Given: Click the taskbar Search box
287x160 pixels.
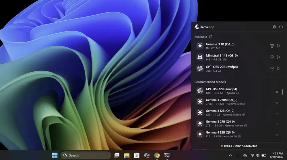Looking at the screenshot, I should coord(86,155).
